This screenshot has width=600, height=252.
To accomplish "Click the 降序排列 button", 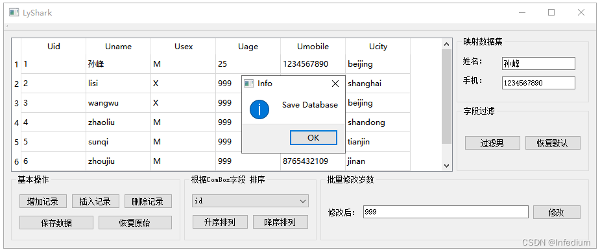I will 280,222.
